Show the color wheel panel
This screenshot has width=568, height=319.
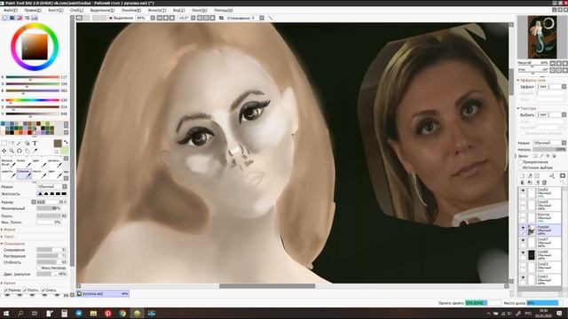[x=5, y=18]
